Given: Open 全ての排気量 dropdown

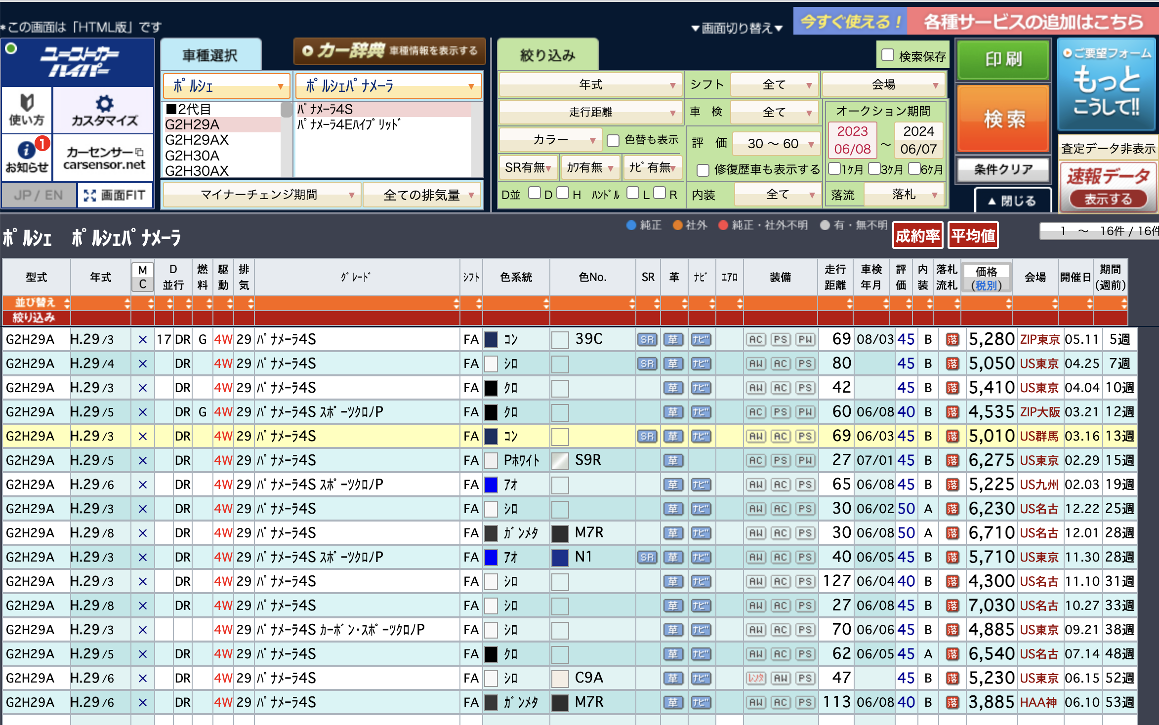Looking at the screenshot, I should pyautogui.click(x=422, y=195).
